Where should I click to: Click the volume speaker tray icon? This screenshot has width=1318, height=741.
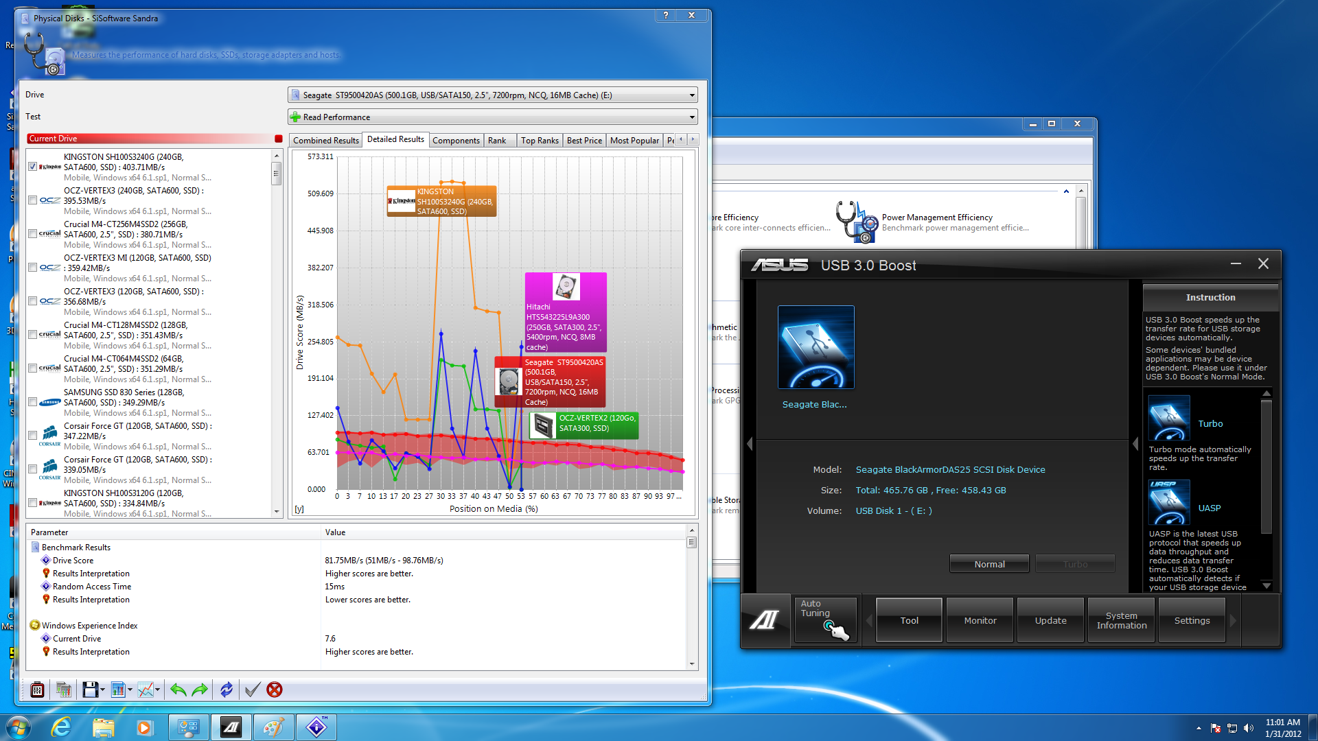pos(1249,728)
